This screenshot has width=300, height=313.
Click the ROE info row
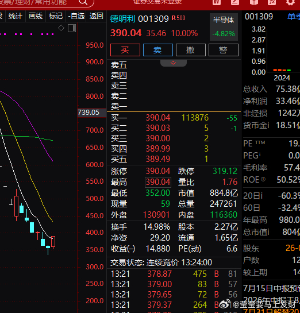(271, 180)
